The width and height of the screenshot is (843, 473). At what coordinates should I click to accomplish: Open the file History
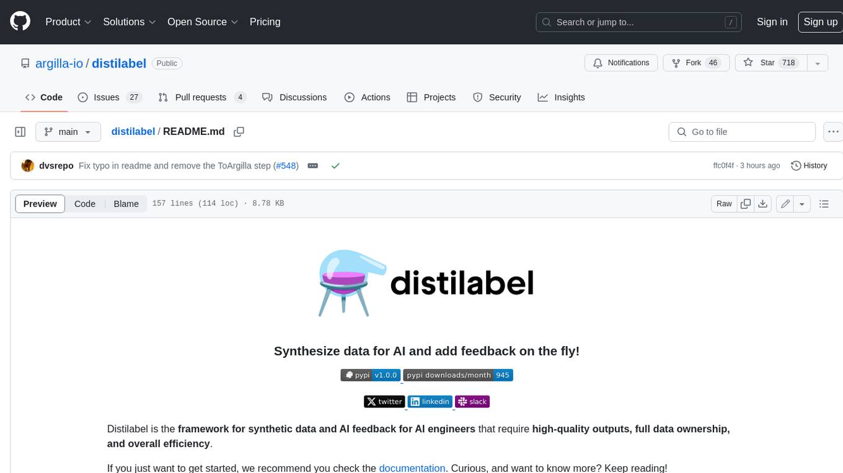809,166
